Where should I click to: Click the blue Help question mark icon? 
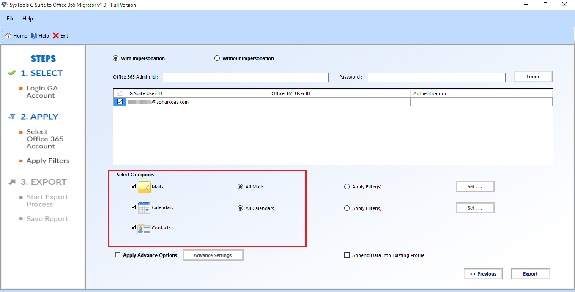[x=34, y=36]
